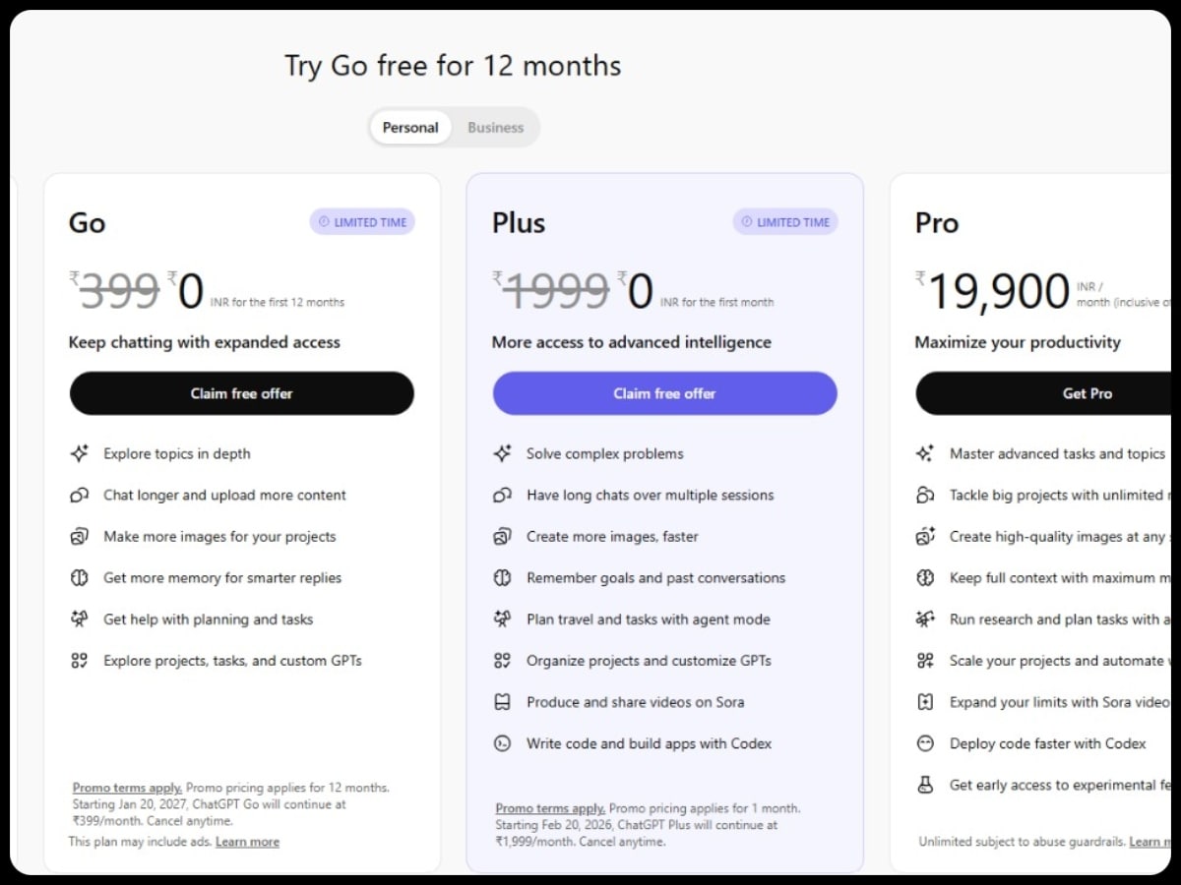Click image icon beside Make more images

pos(80,537)
